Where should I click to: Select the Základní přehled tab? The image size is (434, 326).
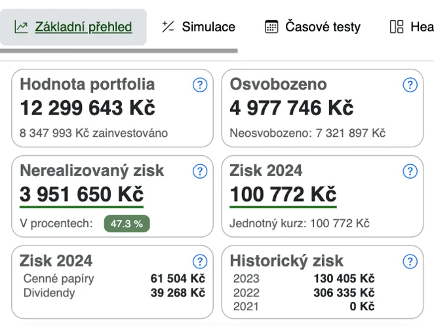tap(73, 27)
